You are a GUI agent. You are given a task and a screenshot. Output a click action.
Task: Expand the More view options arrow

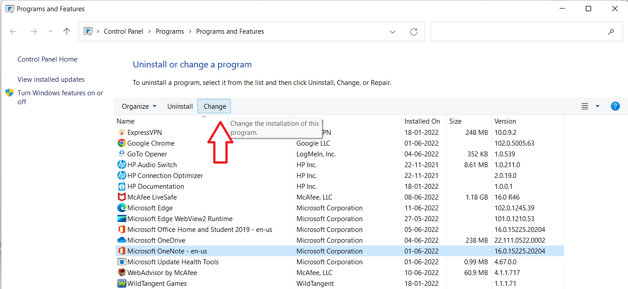597,106
